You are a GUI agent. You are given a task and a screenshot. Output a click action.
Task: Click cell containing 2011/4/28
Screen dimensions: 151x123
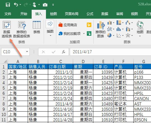pyautogui.click(x=61, y=120)
